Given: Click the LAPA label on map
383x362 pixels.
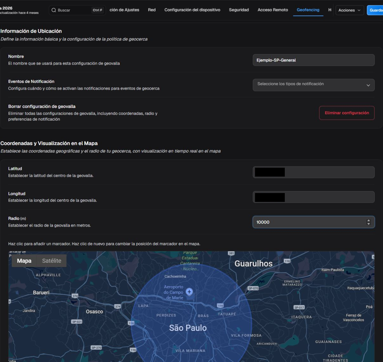Looking at the screenshot, I should tap(143, 306).
